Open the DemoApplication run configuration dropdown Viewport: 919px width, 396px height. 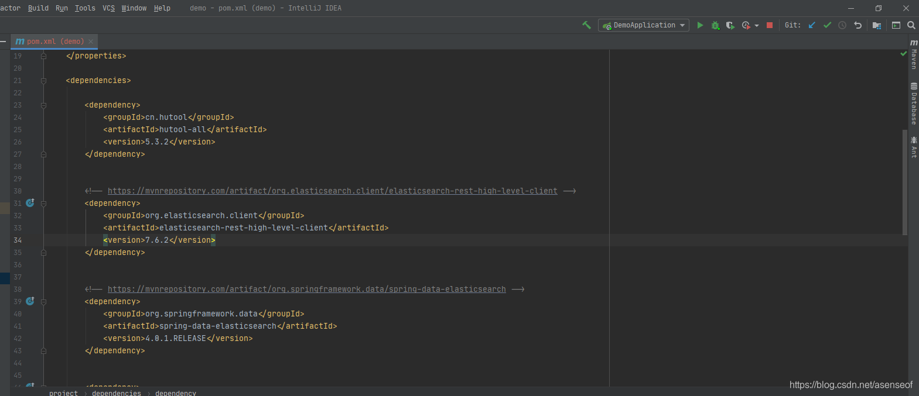coord(644,25)
